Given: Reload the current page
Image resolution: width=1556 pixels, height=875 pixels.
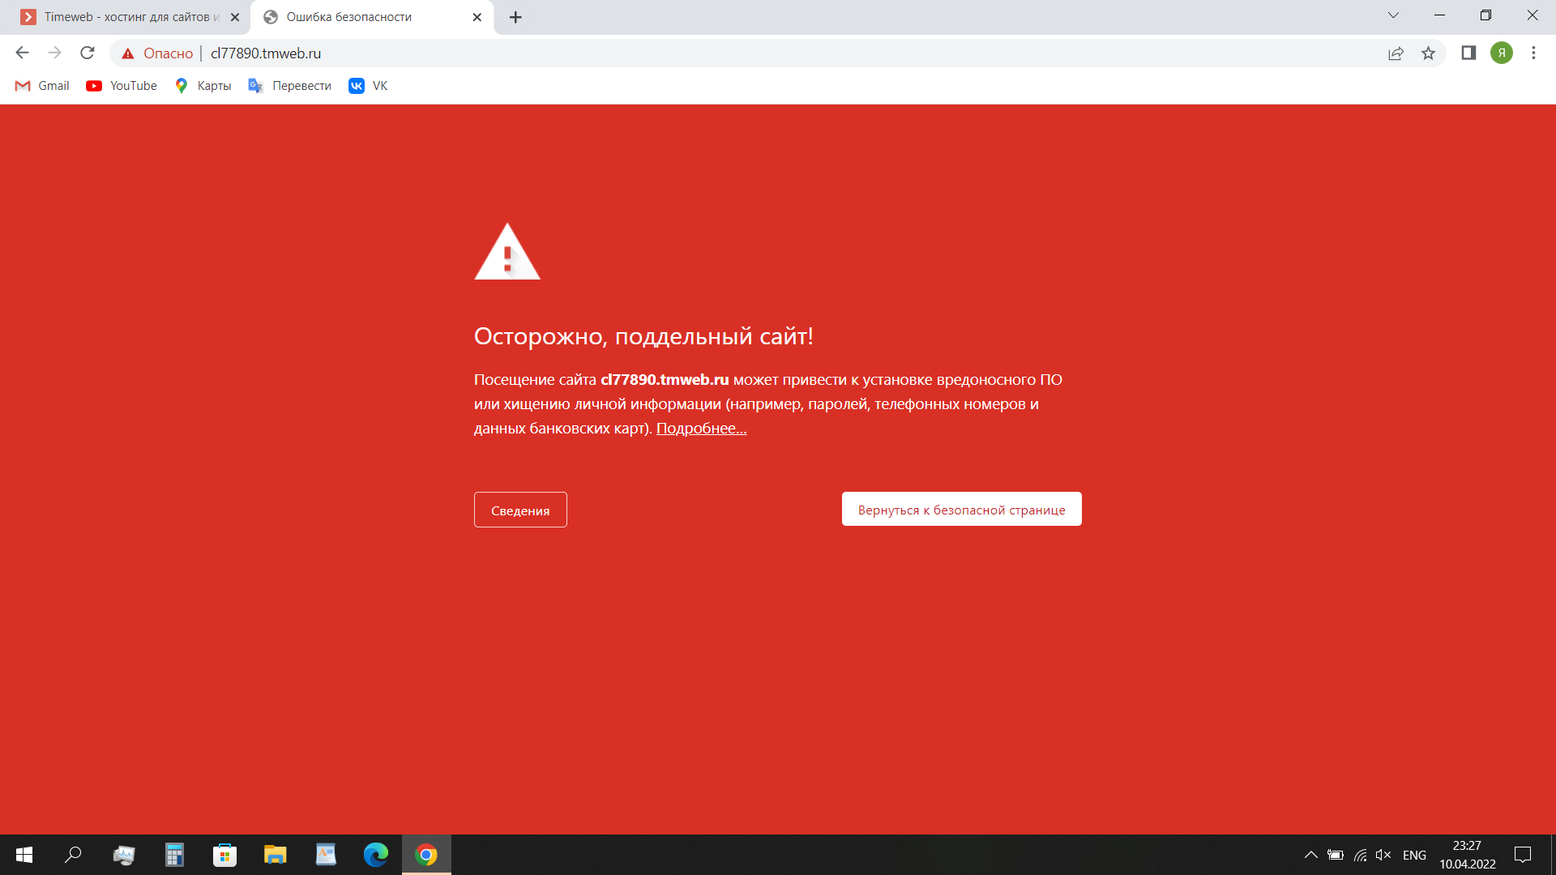Looking at the screenshot, I should [88, 53].
